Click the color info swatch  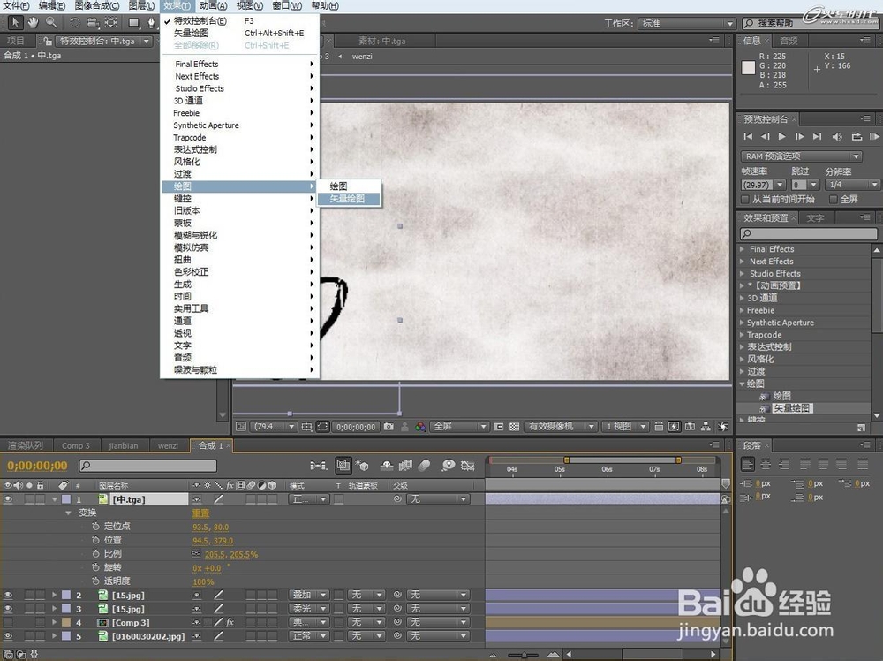749,68
